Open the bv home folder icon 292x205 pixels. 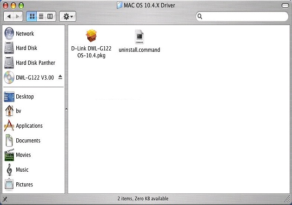click(x=9, y=111)
